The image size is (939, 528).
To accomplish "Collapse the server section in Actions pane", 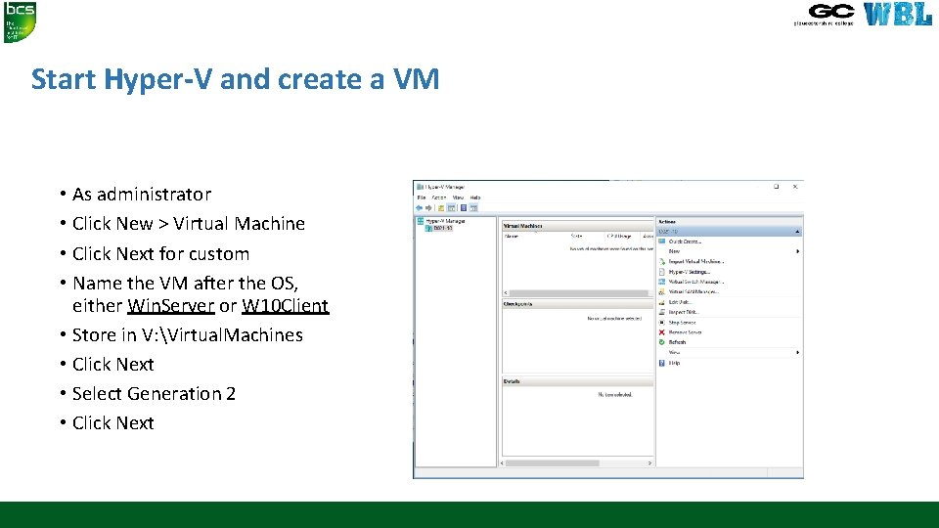I will pyautogui.click(x=797, y=232).
